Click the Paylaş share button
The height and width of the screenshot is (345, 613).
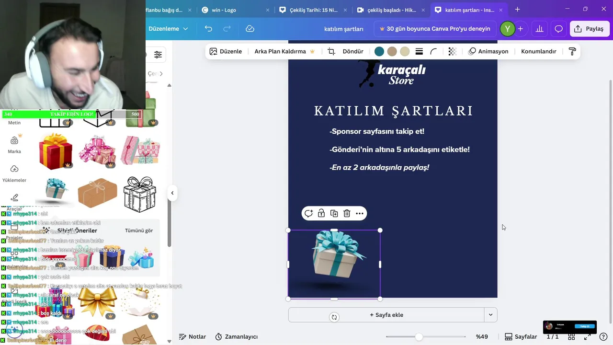589,29
